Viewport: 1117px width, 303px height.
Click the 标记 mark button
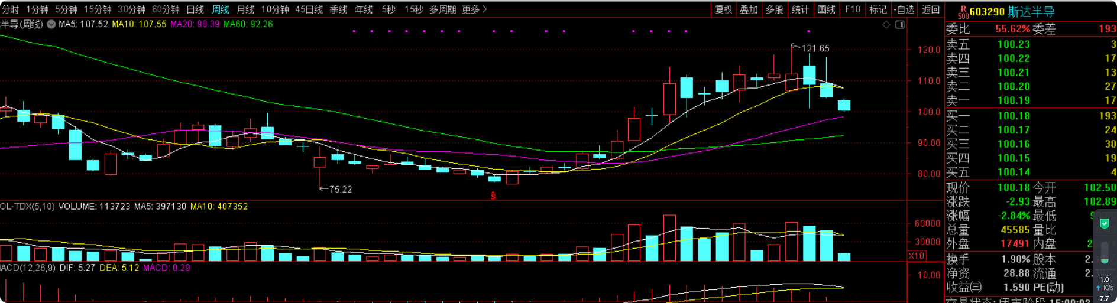coord(878,9)
